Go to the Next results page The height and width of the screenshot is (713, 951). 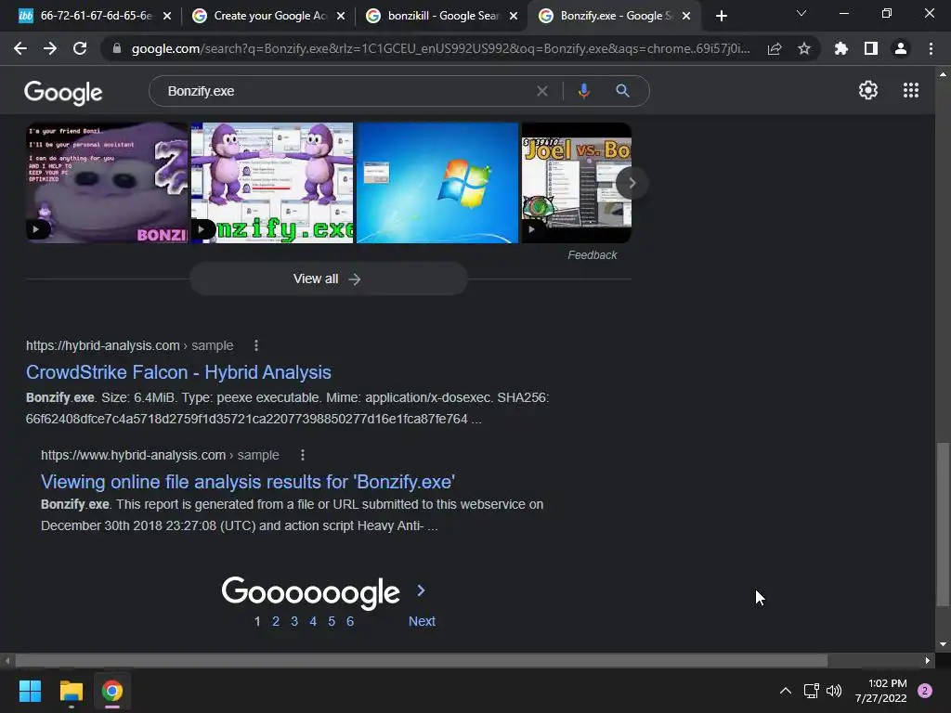(x=422, y=621)
